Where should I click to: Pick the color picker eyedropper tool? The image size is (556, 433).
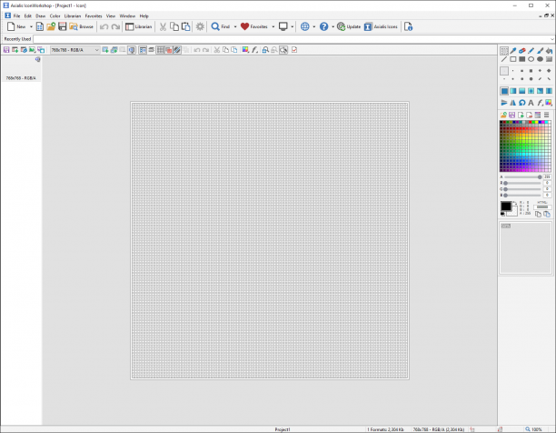click(513, 51)
